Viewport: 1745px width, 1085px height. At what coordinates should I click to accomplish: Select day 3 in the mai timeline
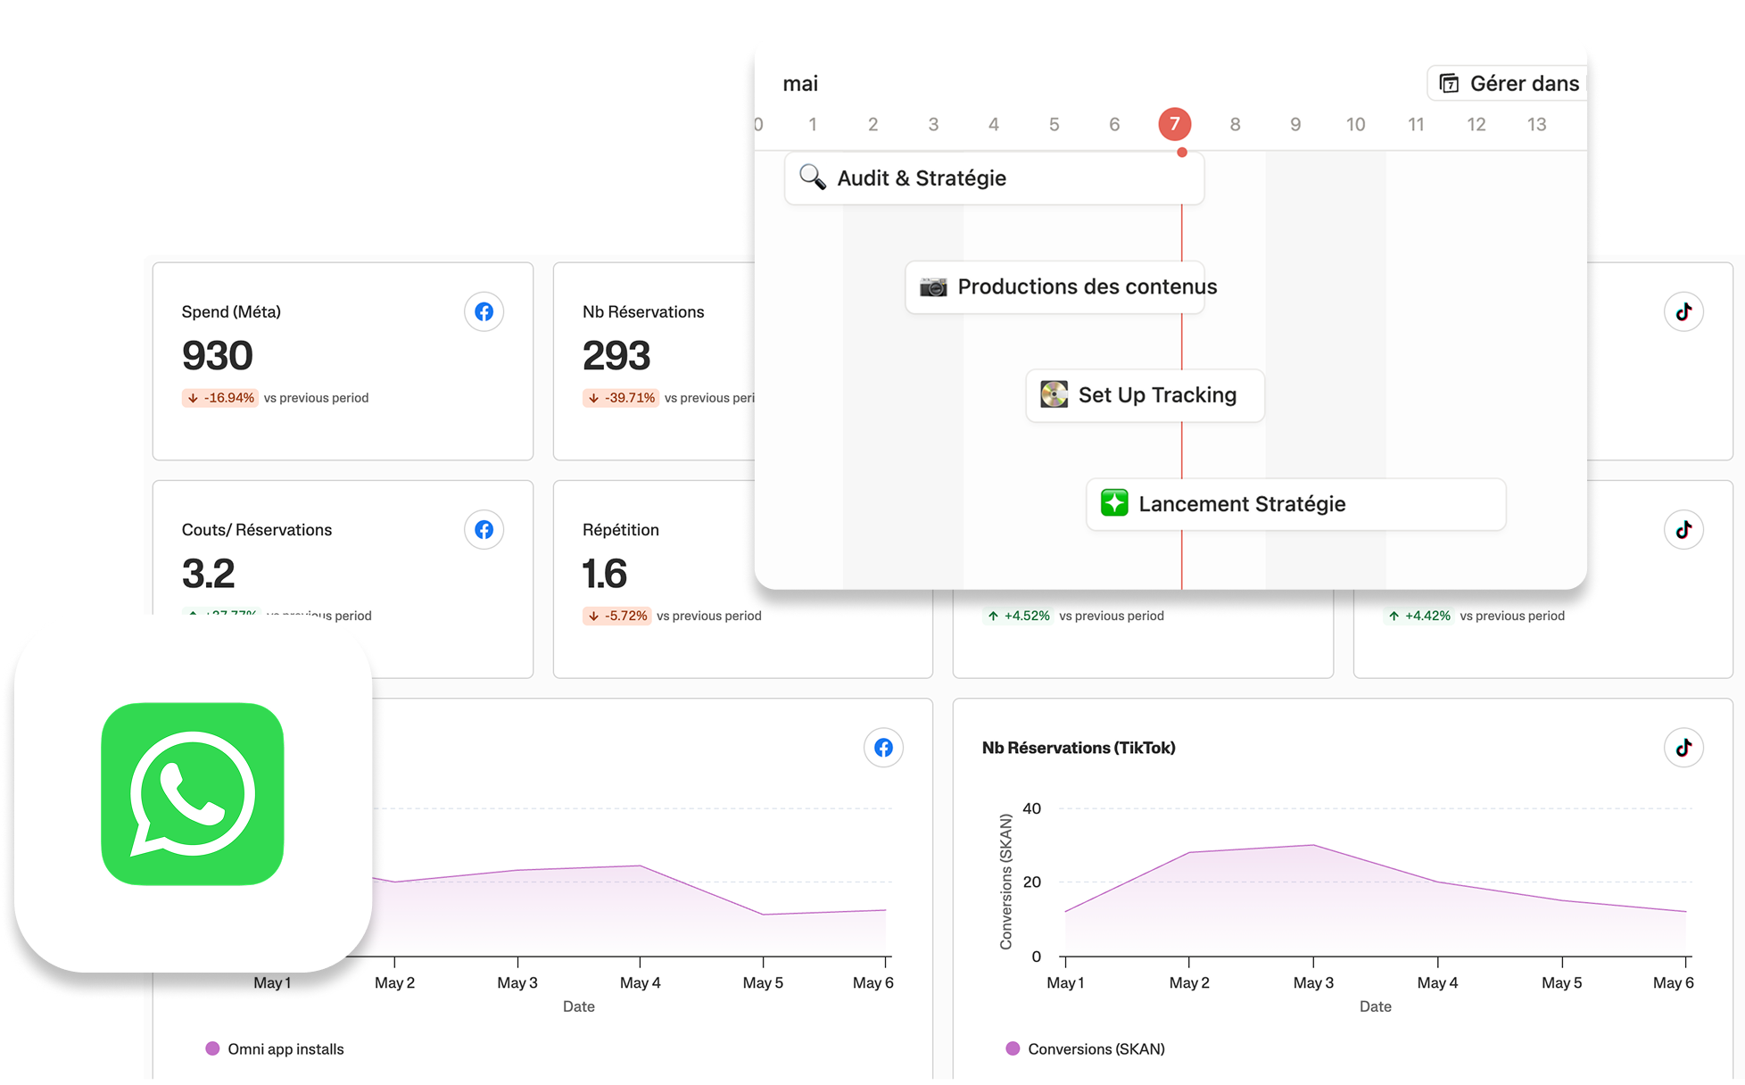click(933, 125)
